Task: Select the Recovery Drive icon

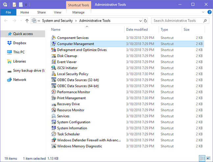Action: [54, 104]
